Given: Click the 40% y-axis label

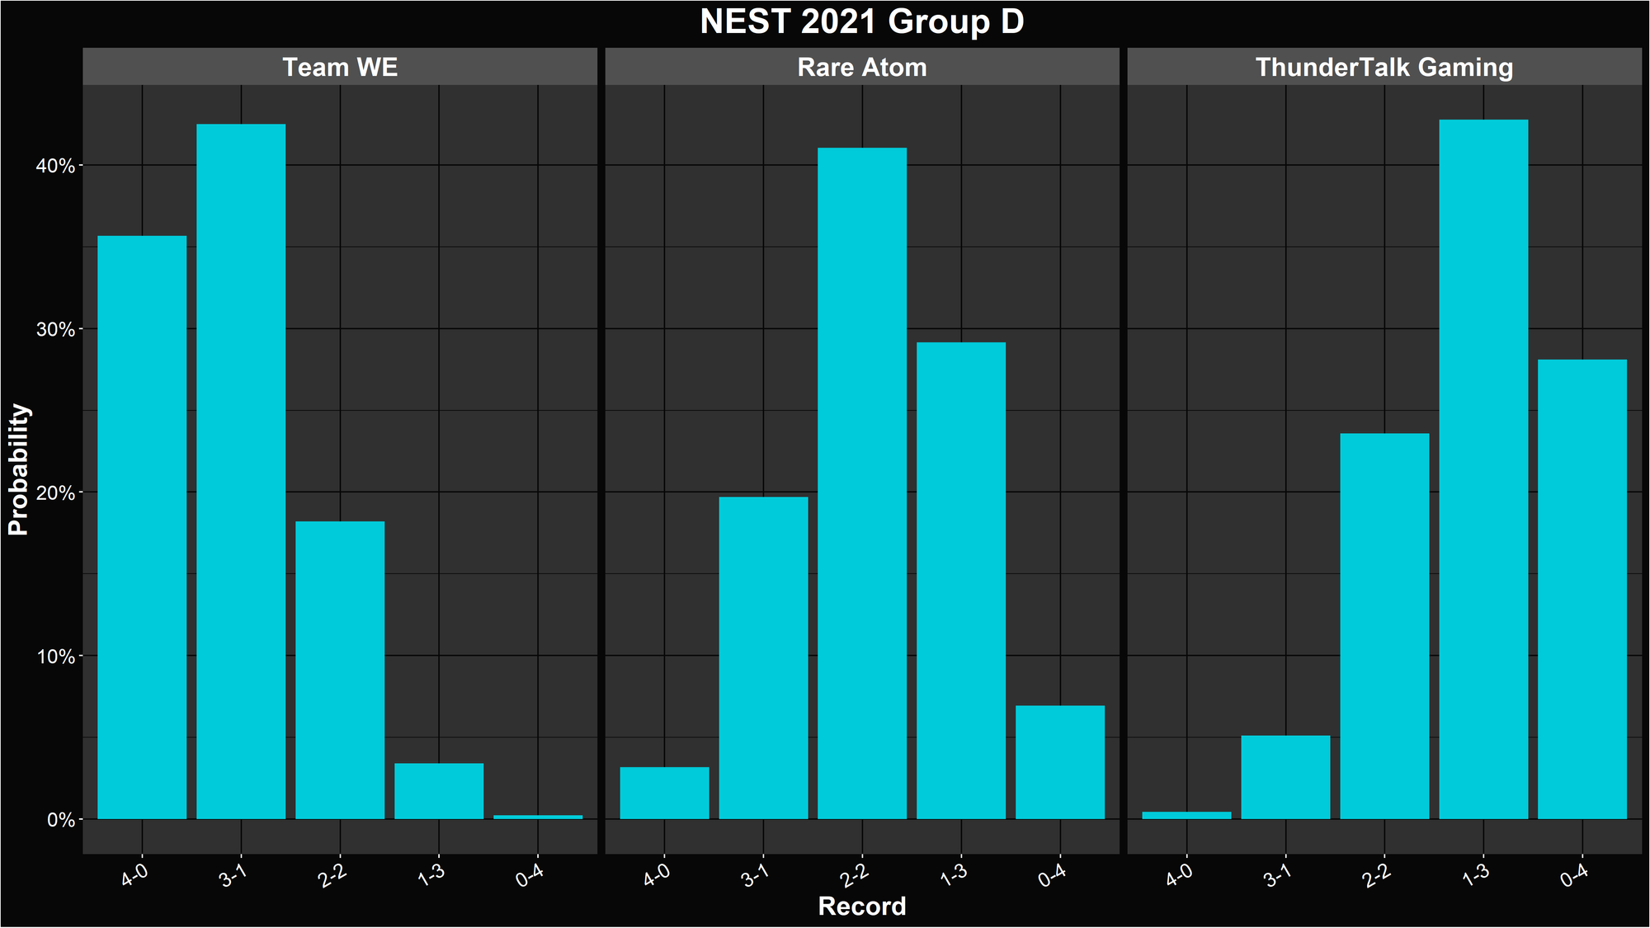Looking at the screenshot, I should [55, 166].
